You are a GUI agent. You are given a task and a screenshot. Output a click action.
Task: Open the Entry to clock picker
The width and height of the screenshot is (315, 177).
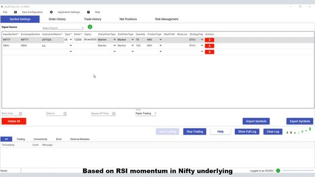pos(65,114)
